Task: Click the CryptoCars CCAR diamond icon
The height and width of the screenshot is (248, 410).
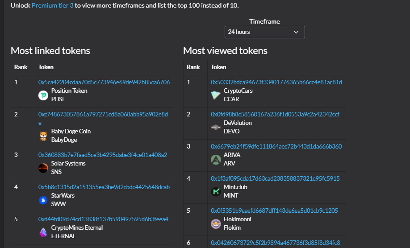Action: tap(216, 95)
